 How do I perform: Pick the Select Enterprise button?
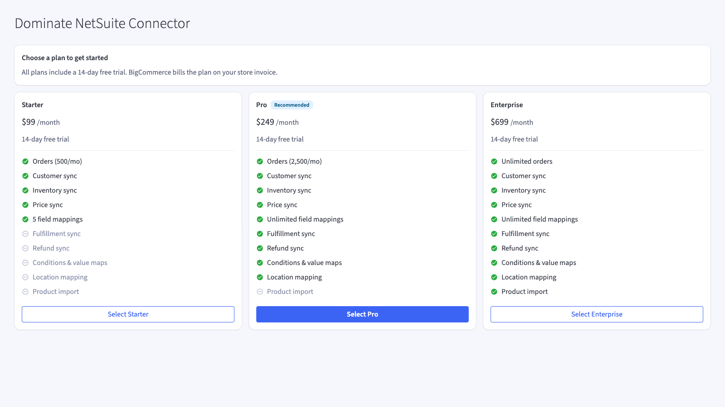coord(597,314)
